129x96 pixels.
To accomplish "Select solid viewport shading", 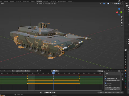I will point(117,3).
